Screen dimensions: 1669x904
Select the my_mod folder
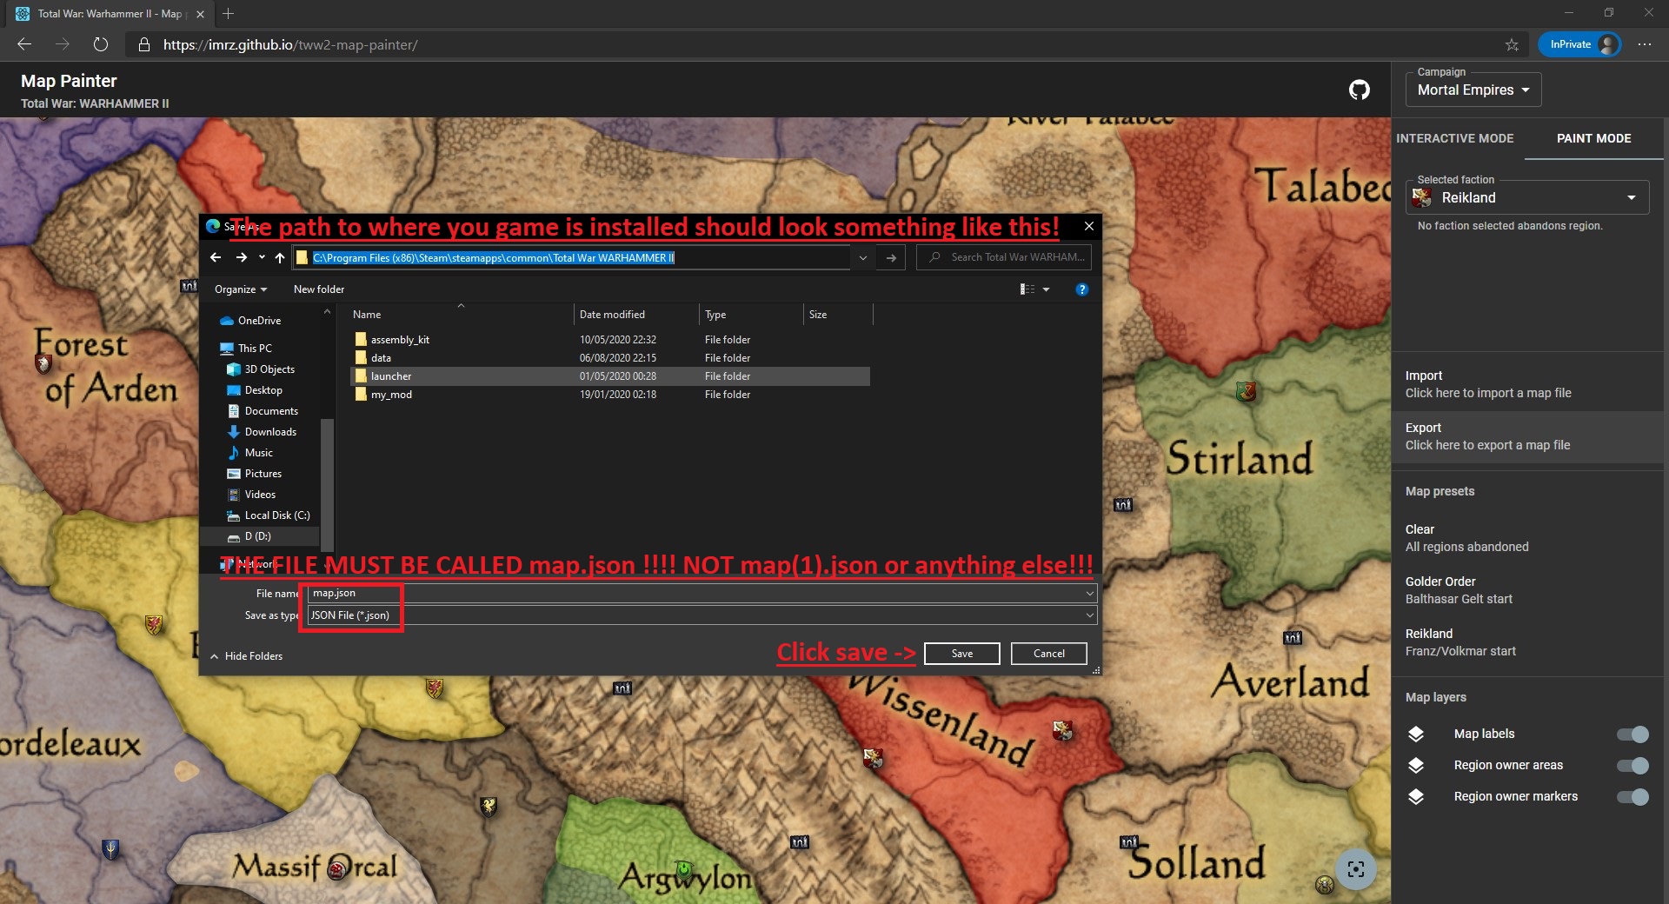pyautogui.click(x=610, y=395)
